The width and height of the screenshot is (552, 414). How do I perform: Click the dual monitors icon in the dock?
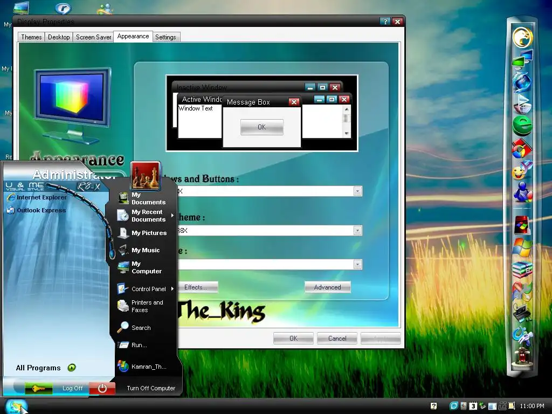[x=522, y=59]
